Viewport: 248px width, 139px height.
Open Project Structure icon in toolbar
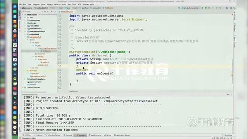coord(231,8)
